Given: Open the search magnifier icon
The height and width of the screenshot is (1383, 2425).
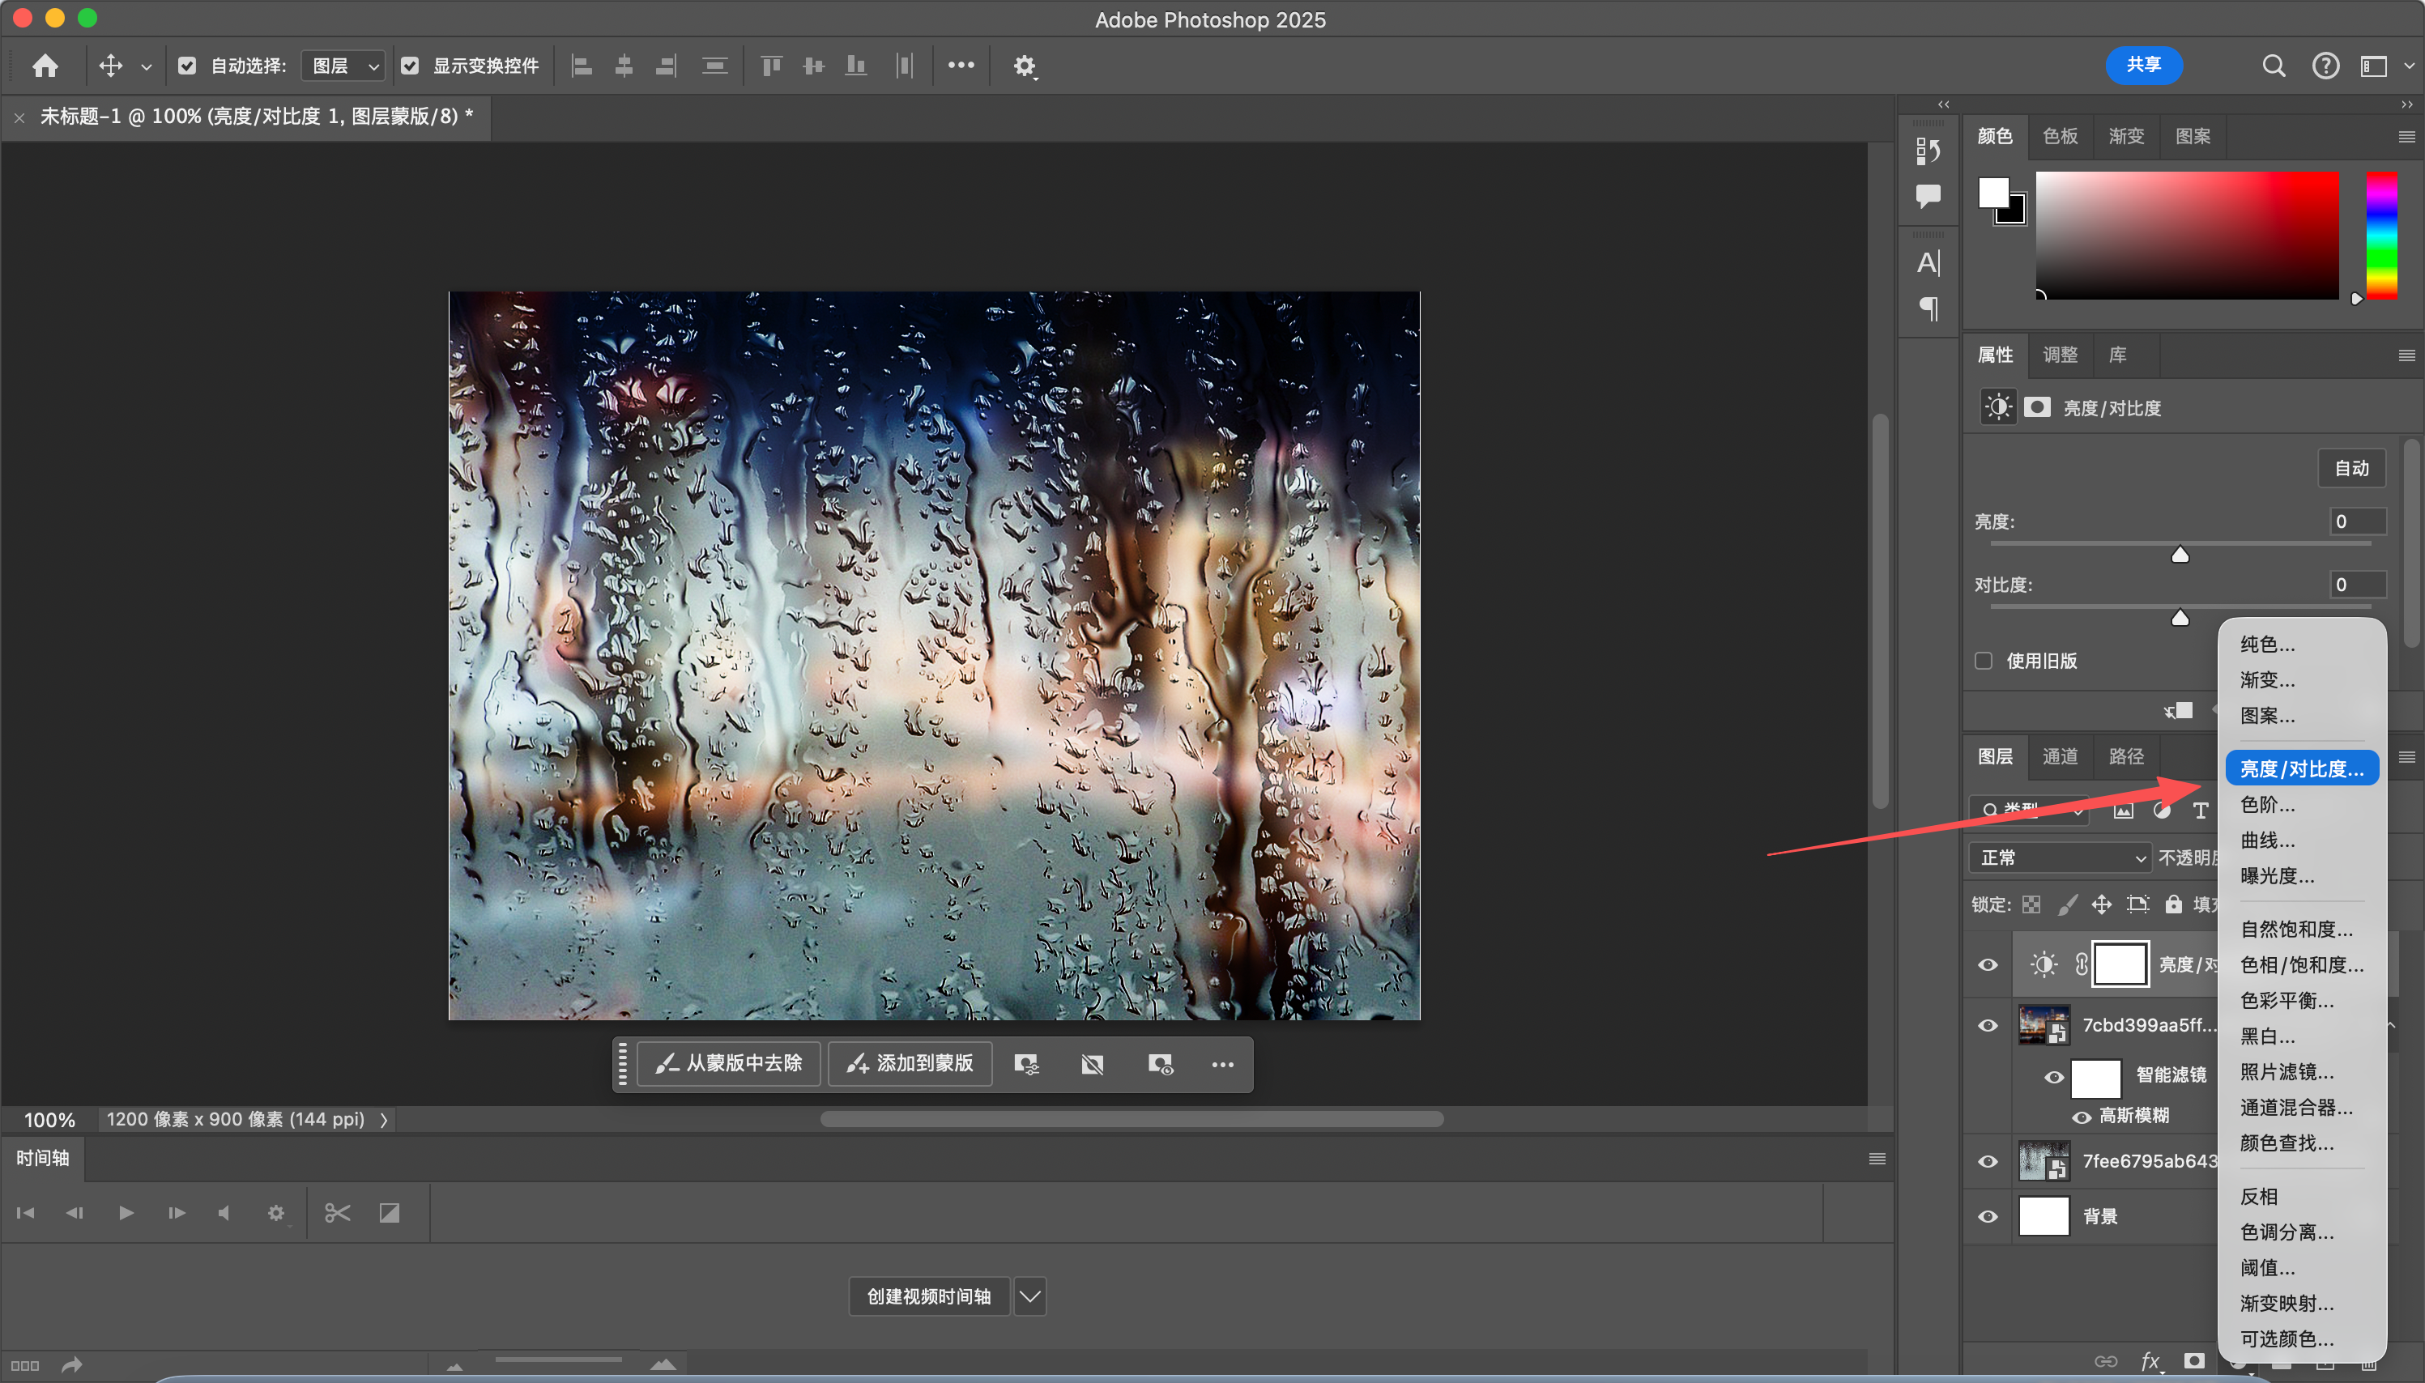Looking at the screenshot, I should (2273, 66).
